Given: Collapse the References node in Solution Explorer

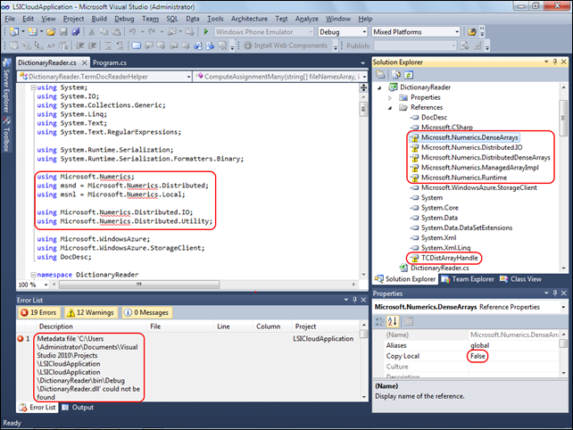Looking at the screenshot, I should pyautogui.click(x=390, y=107).
